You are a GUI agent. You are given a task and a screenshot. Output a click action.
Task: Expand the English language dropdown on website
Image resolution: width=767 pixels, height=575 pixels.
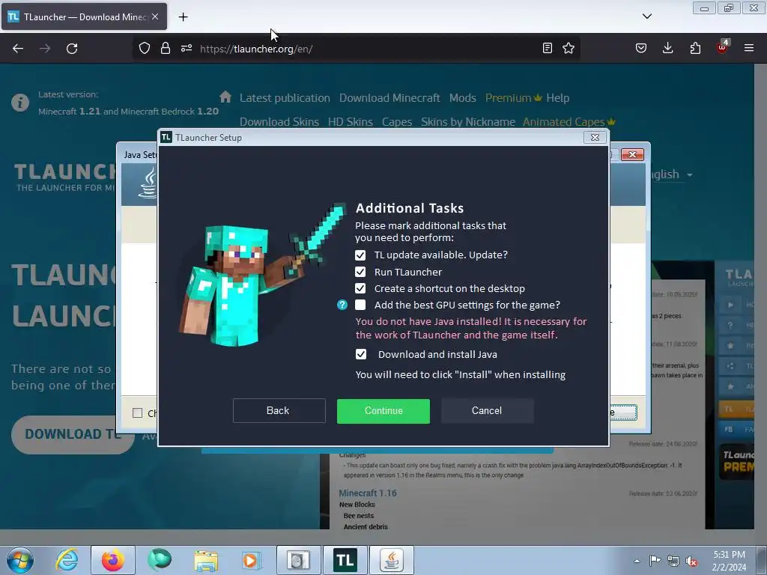coord(672,174)
